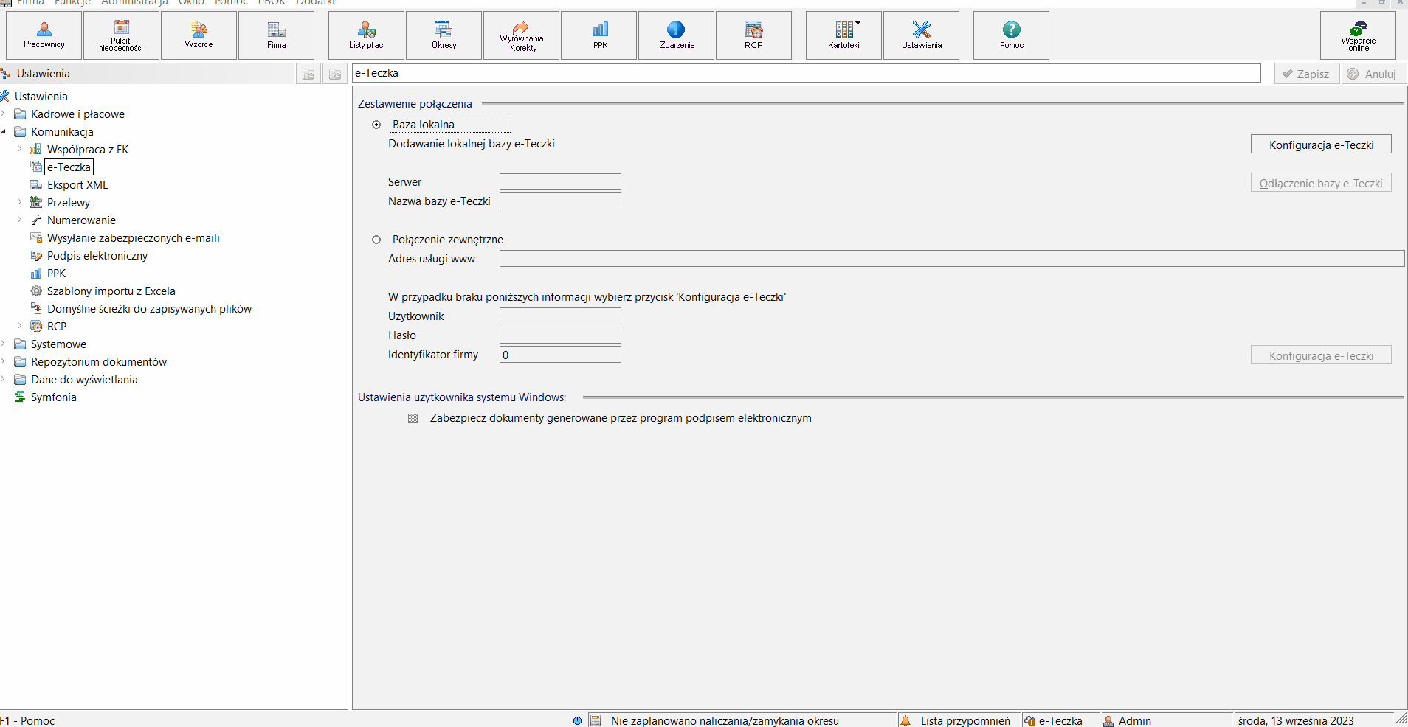The width and height of the screenshot is (1408, 727).
Task: Open the Funkcje menu
Action: [x=72, y=3]
